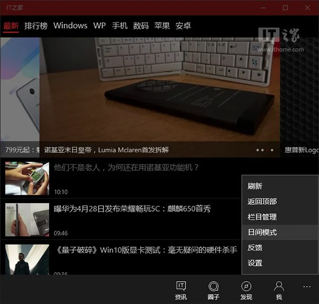The height and width of the screenshot is (304, 319).
Task: Open article 曝华为4月28日发布荣耀畅玩5C
Action: [x=132, y=209]
